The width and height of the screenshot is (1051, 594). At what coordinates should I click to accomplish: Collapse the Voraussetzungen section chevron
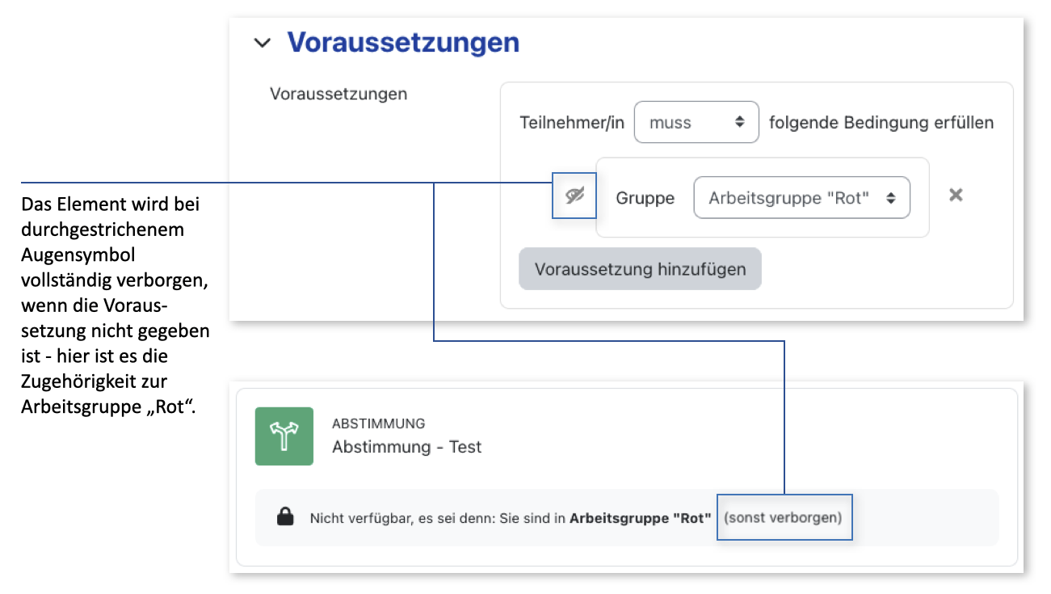(262, 43)
